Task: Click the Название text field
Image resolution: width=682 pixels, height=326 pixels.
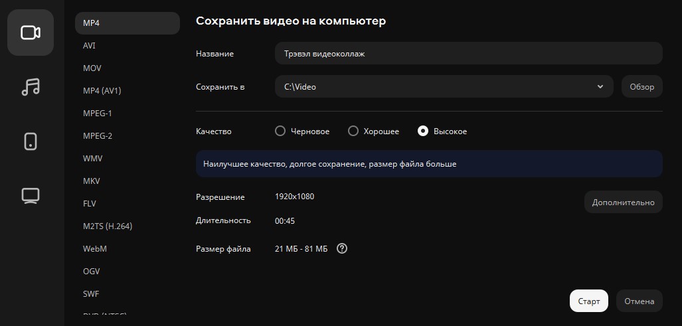Action: tap(468, 54)
